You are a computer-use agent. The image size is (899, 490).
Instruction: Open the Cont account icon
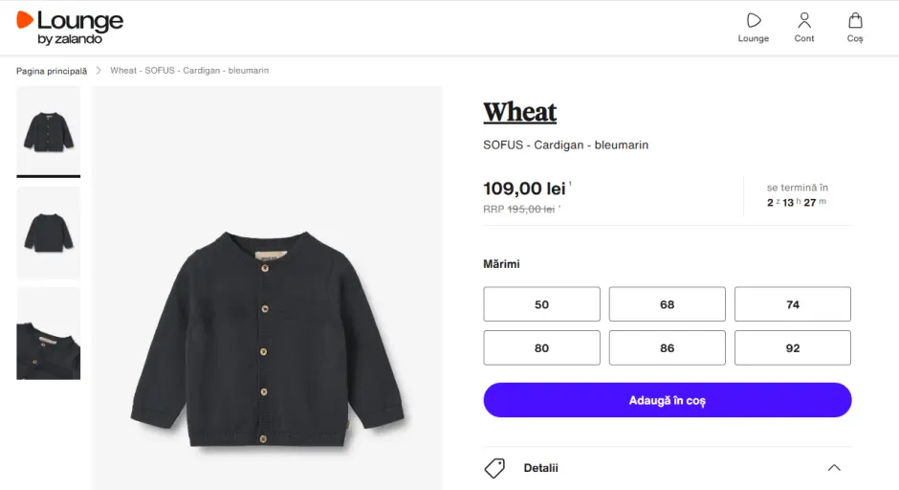coord(804,21)
